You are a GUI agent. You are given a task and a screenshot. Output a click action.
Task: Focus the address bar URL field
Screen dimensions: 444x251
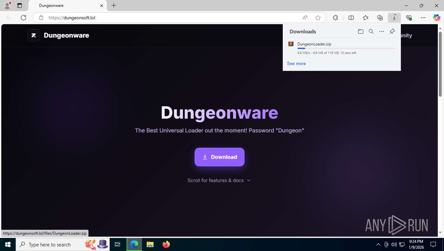pyautogui.click(x=170, y=18)
